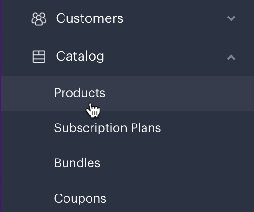
Task: Open the Customers menu label
Action: pyautogui.click(x=90, y=18)
